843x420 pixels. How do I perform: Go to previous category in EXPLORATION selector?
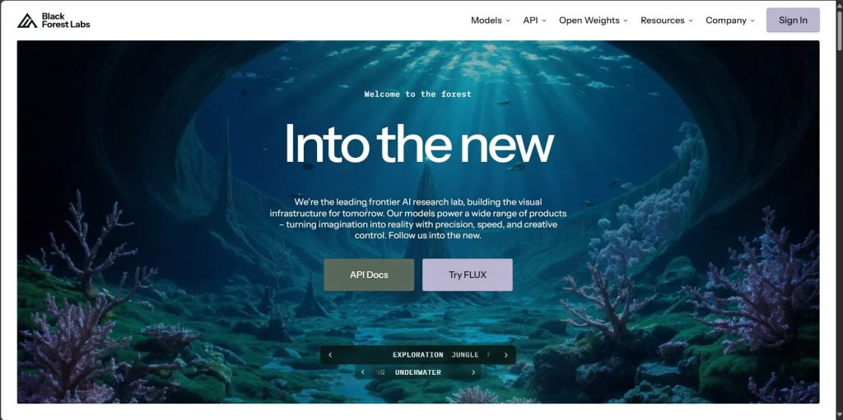(x=330, y=355)
